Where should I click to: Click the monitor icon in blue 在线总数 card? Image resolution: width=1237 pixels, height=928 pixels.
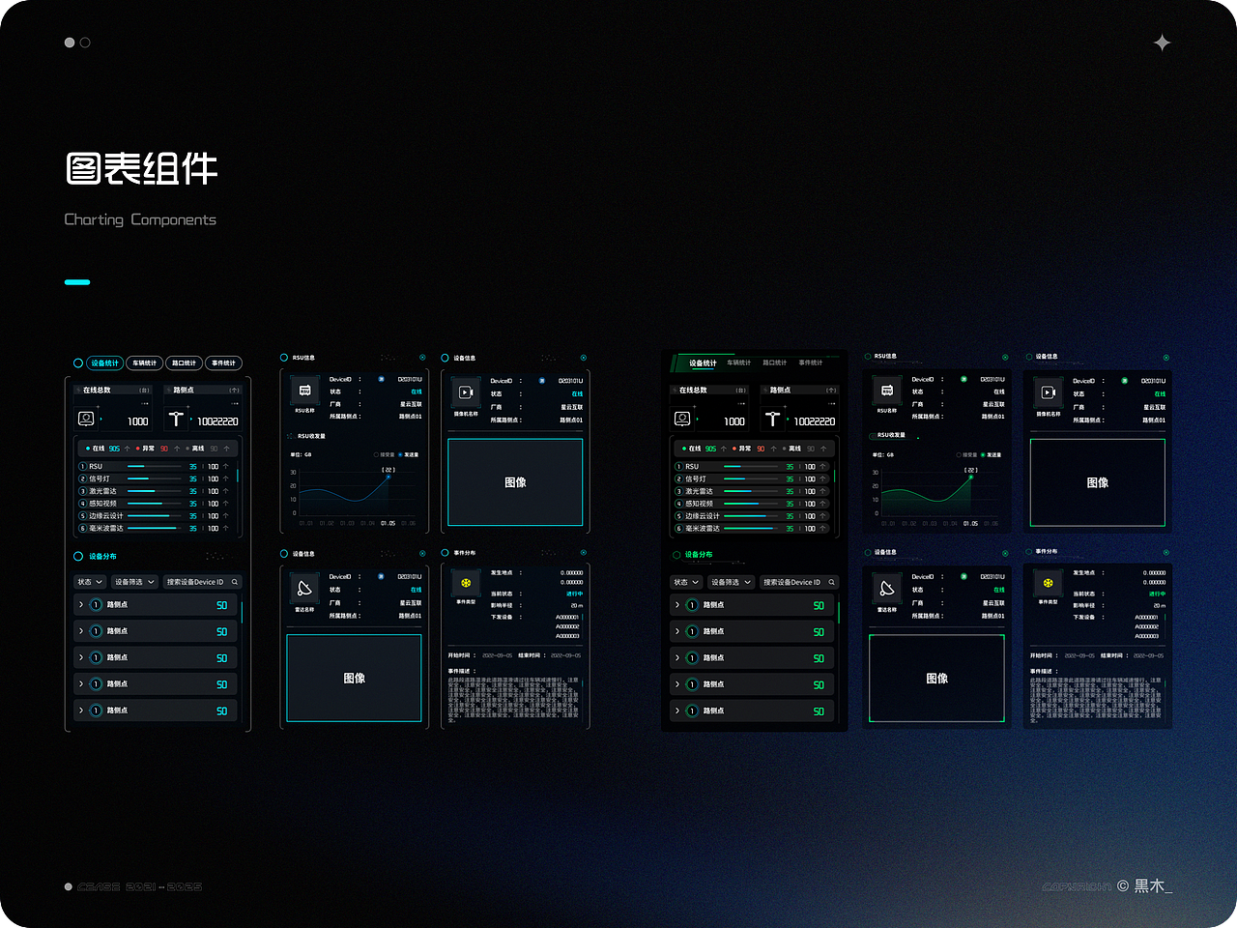(86, 419)
